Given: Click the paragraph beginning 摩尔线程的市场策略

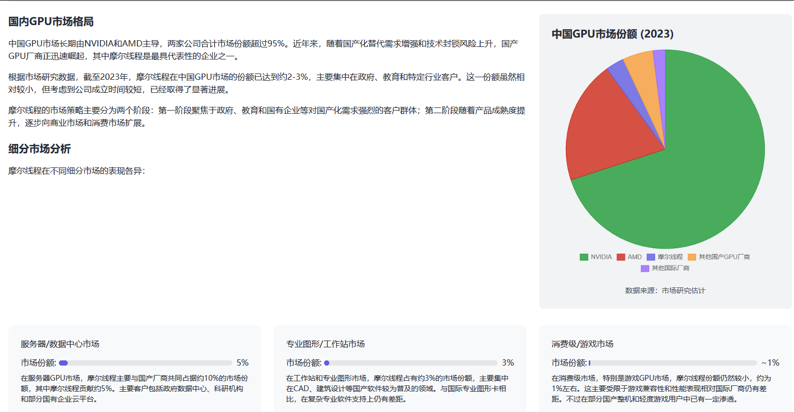Looking at the screenshot, I should pos(267,116).
